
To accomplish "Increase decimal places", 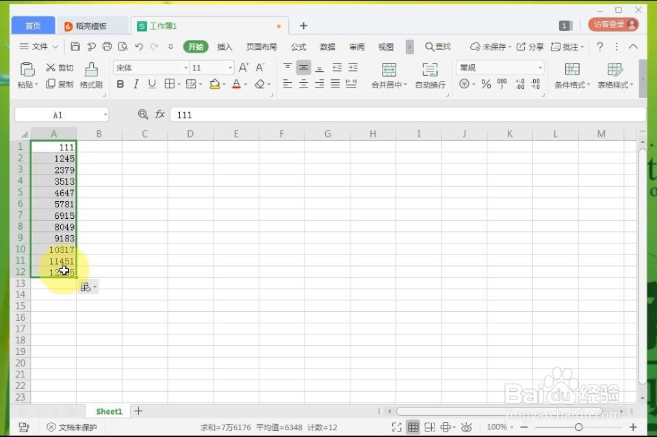I will coord(520,84).
